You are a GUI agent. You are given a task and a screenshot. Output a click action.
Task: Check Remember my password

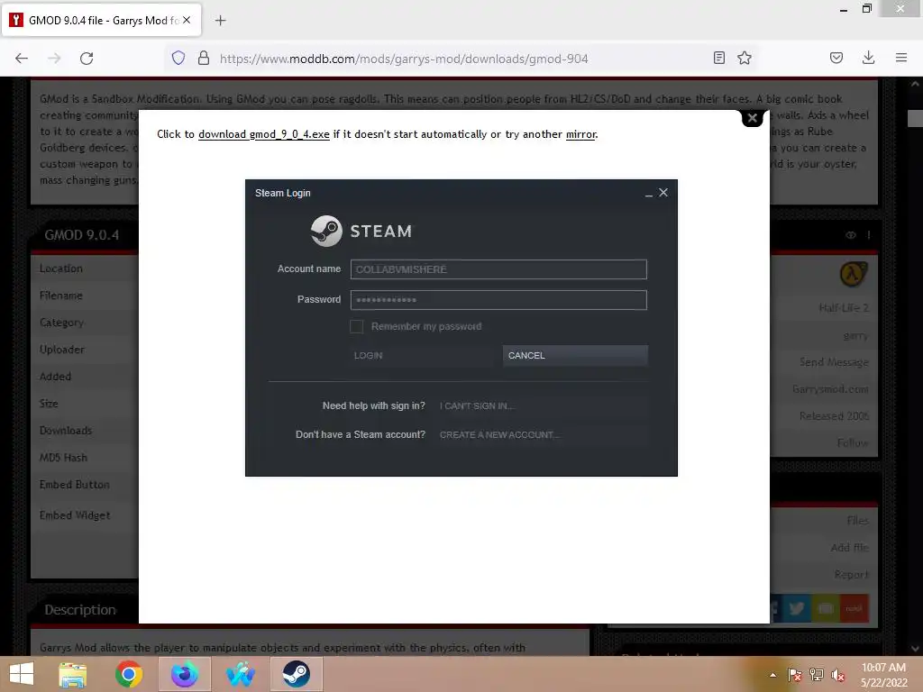[x=356, y=326]
